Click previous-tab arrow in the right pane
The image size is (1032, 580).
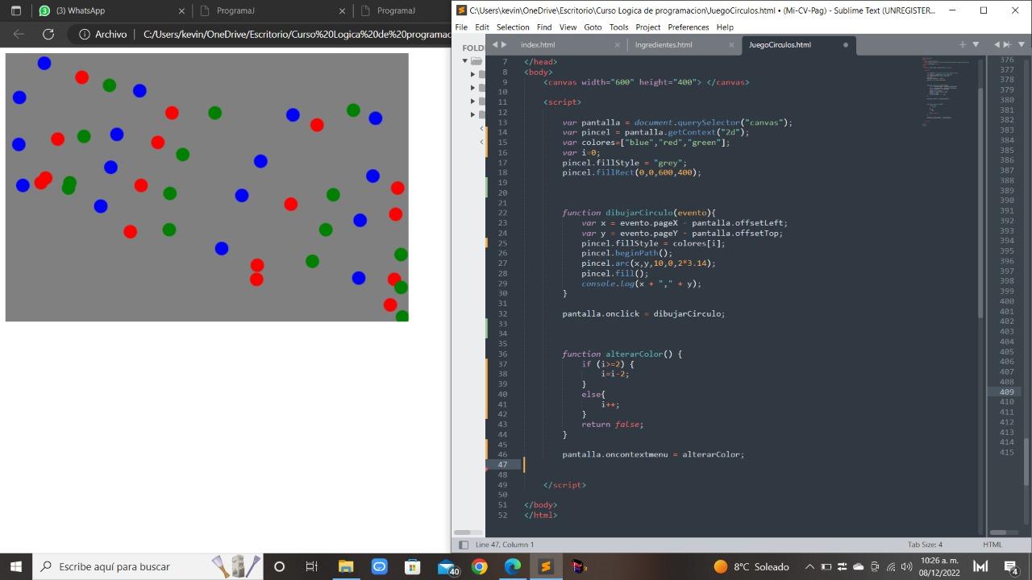997,45
